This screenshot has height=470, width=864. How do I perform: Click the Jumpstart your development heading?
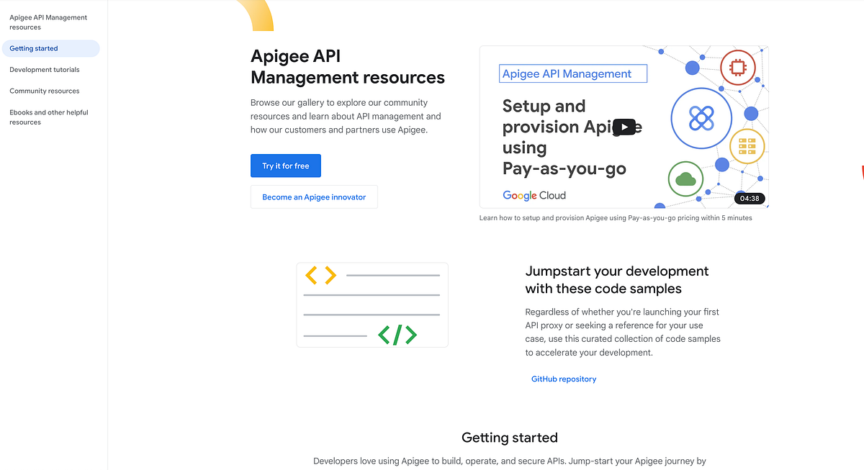pyautogui.click(x=617, y=280)
